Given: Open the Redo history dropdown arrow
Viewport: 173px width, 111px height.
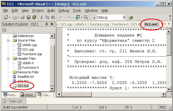Looking at the screenshot, I should [73, 17].
